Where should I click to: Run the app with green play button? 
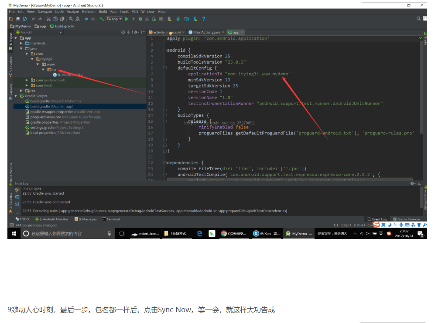[x=127, y=19]
